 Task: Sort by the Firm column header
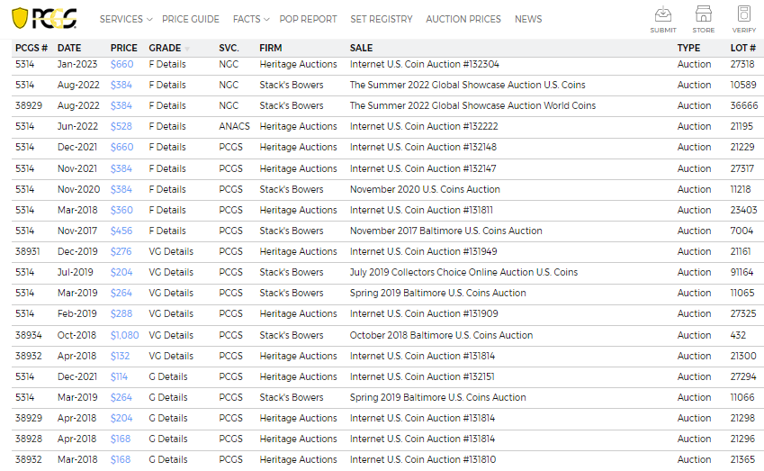[271, 48]
